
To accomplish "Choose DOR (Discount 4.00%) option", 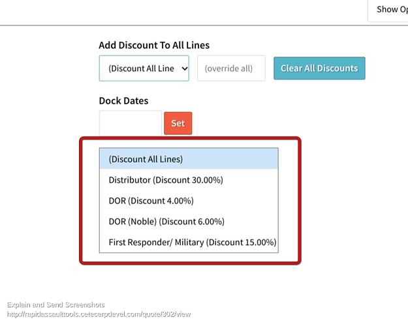I will coord(189,201).
